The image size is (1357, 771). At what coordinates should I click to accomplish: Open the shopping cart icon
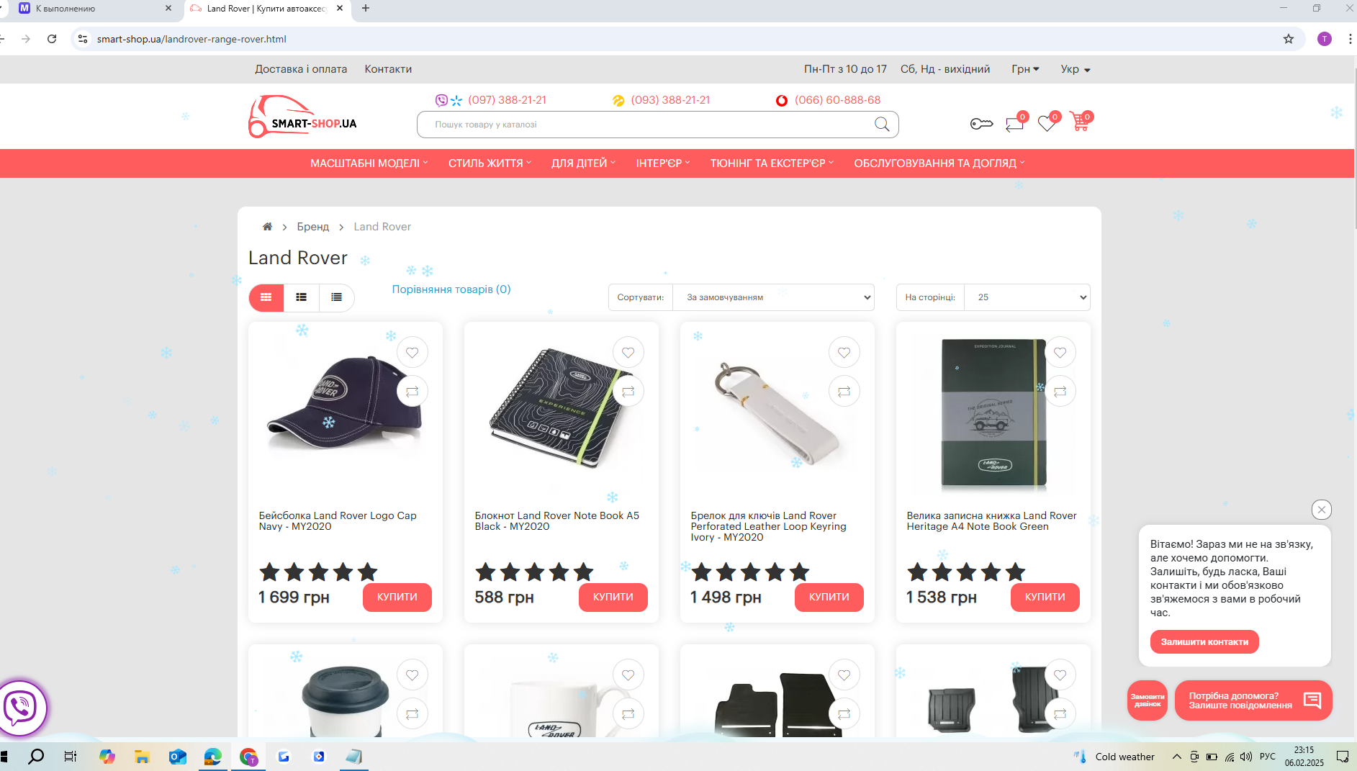1080,122
